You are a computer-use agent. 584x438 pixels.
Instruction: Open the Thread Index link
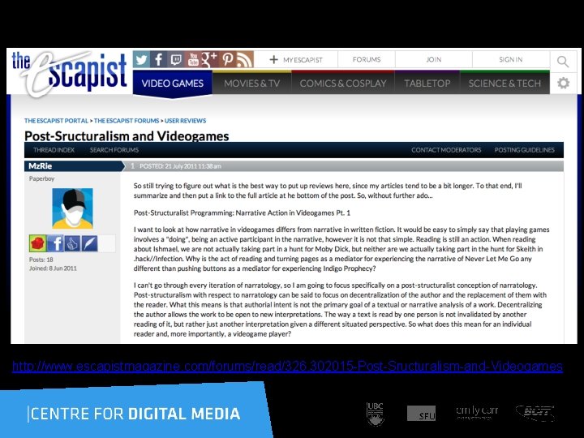coord(54,150)
